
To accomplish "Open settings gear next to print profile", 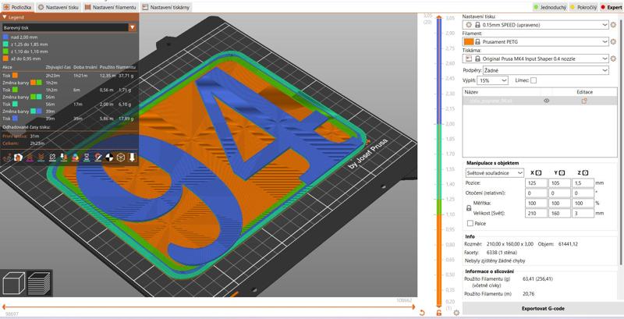I will 613,24.
